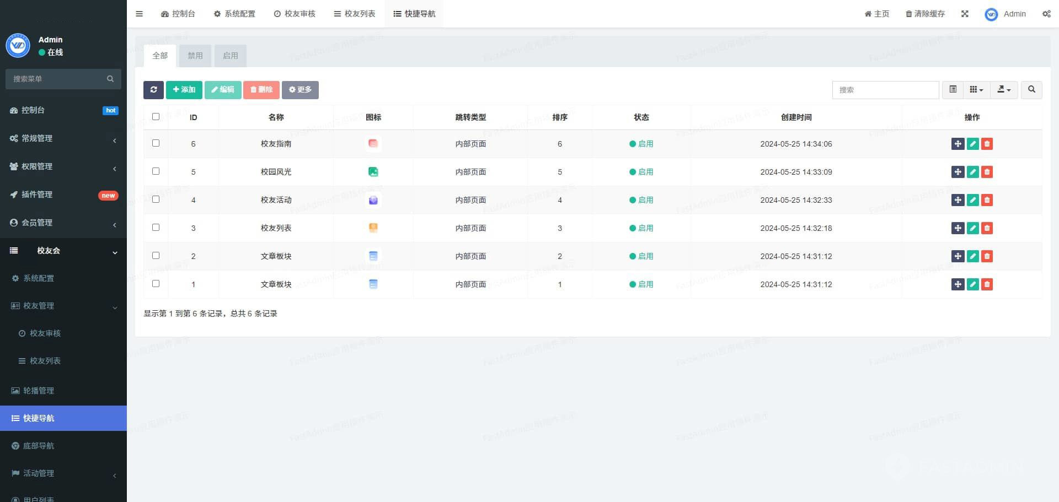Click the refresh table button

click(x=153, y=90)
